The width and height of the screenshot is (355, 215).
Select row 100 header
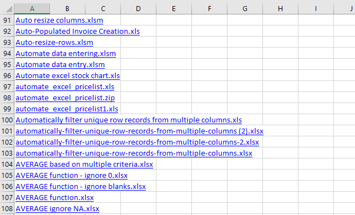(7, 120)
